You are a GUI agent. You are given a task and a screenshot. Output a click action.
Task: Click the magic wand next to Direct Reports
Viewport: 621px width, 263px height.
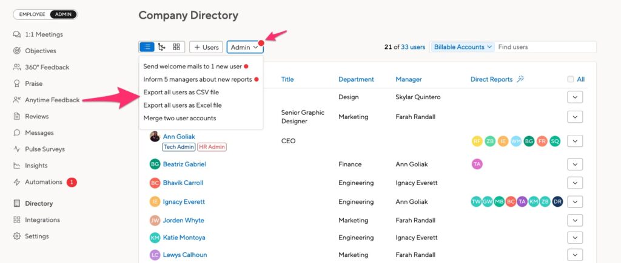[x=520, y=79]
